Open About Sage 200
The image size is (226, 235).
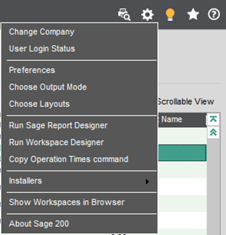[x=80, y=224]
